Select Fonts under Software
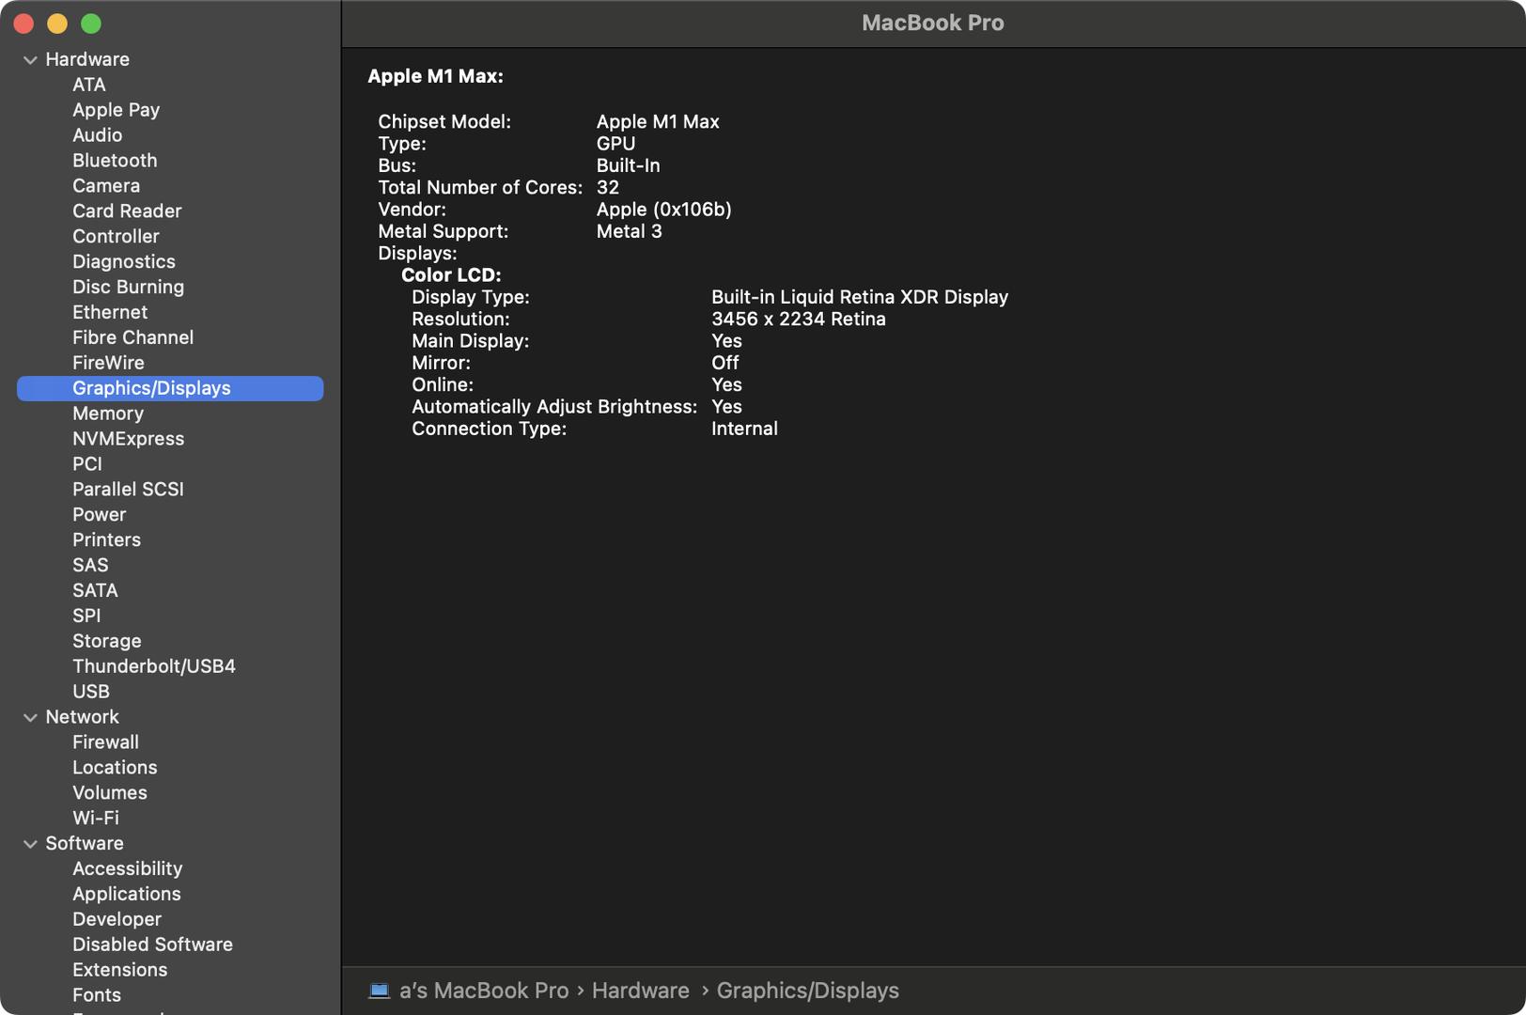This screenshot has height=1015, width=1526. [97, 996]
